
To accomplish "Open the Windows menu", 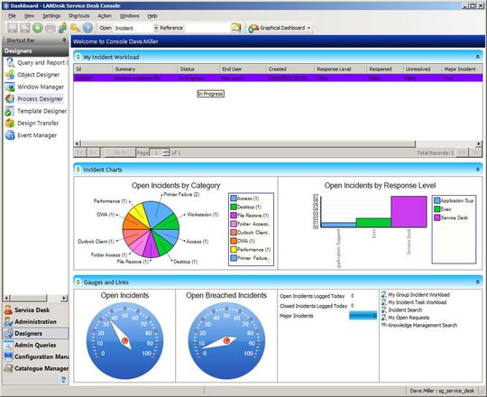I will pyautogui.click(x=130, y=15).
